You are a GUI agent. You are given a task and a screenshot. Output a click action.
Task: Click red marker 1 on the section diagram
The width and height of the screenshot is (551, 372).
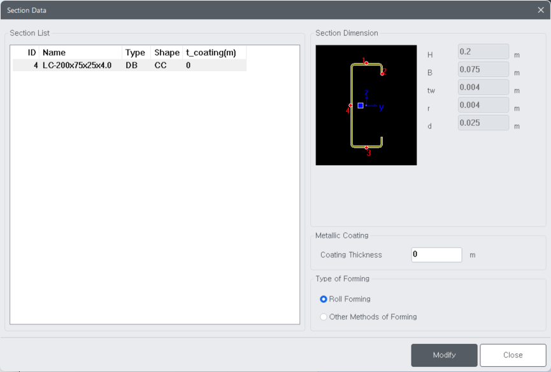pyautogui.click(x=366, y=63)
